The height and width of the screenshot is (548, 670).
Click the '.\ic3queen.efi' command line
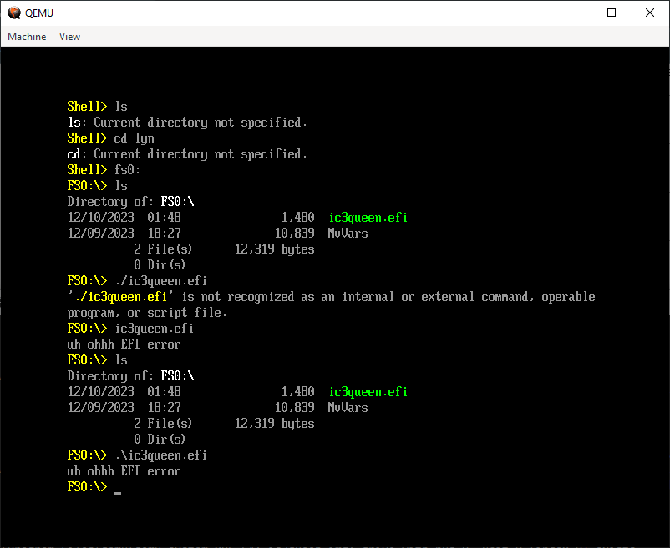point(160,455)
